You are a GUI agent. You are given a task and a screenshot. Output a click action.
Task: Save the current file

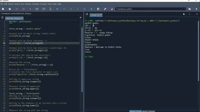tap(17, 9)
